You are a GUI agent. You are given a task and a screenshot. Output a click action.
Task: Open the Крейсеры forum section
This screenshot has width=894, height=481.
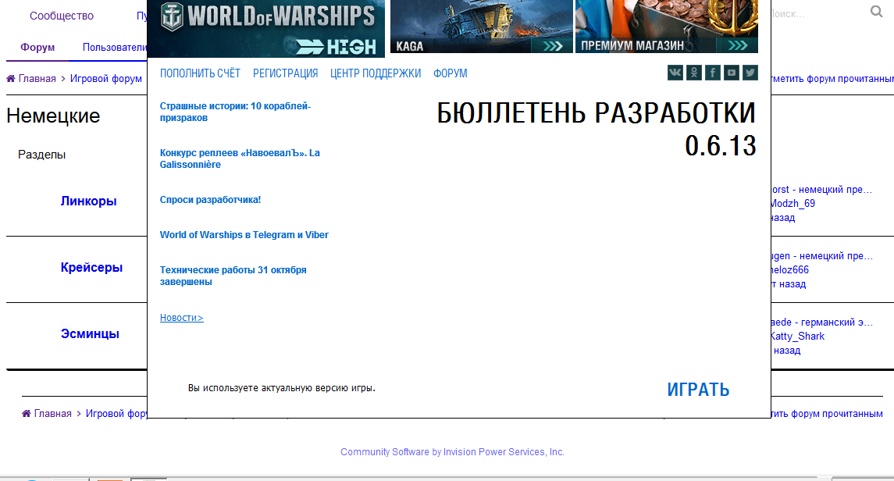pos(92,267)
